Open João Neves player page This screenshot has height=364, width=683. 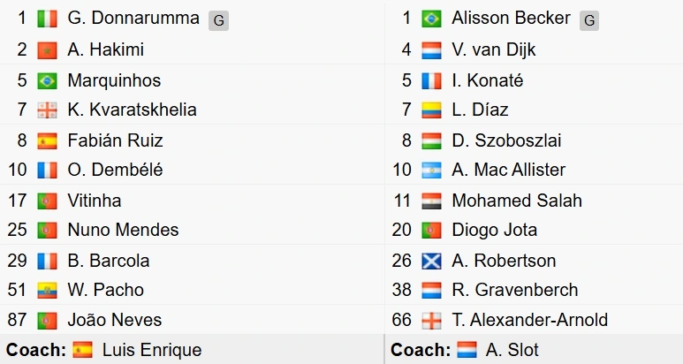(115, 320)
